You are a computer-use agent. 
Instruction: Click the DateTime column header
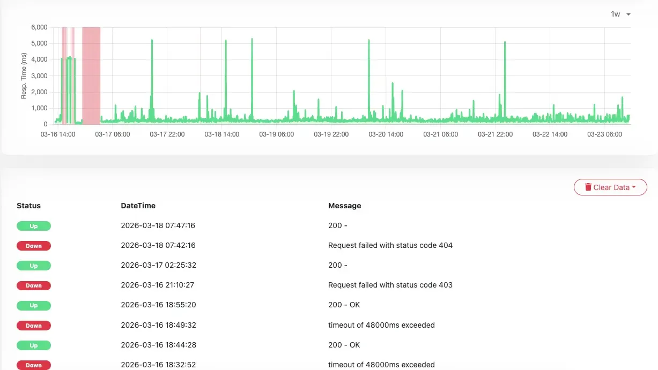tap(138, 205)
